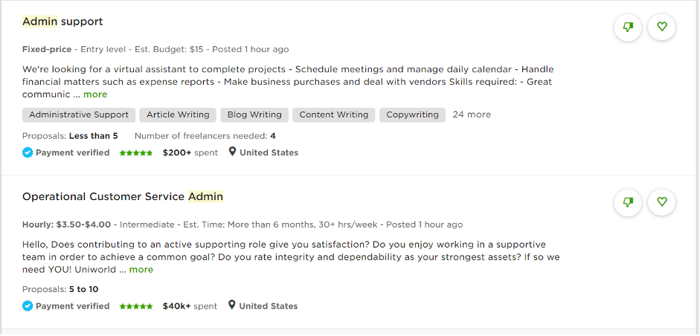Expand Uniworld job description via more link
The width and height of the screenshot is (700, 336).
click(x=141, y=270)
